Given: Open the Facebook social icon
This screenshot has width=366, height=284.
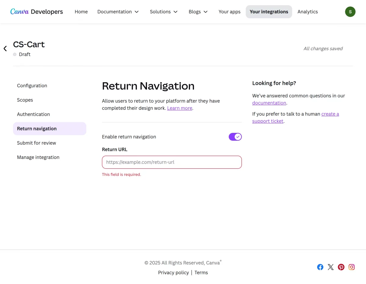Looking at the screenshot, I should (320, 267).
